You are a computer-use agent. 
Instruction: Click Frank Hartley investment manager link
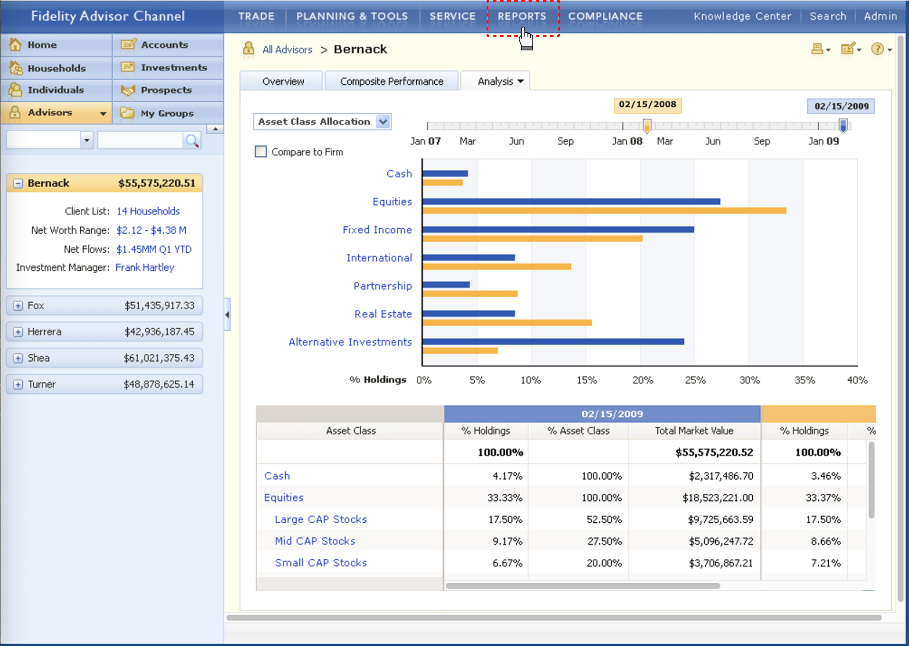[x=145, y=268]
